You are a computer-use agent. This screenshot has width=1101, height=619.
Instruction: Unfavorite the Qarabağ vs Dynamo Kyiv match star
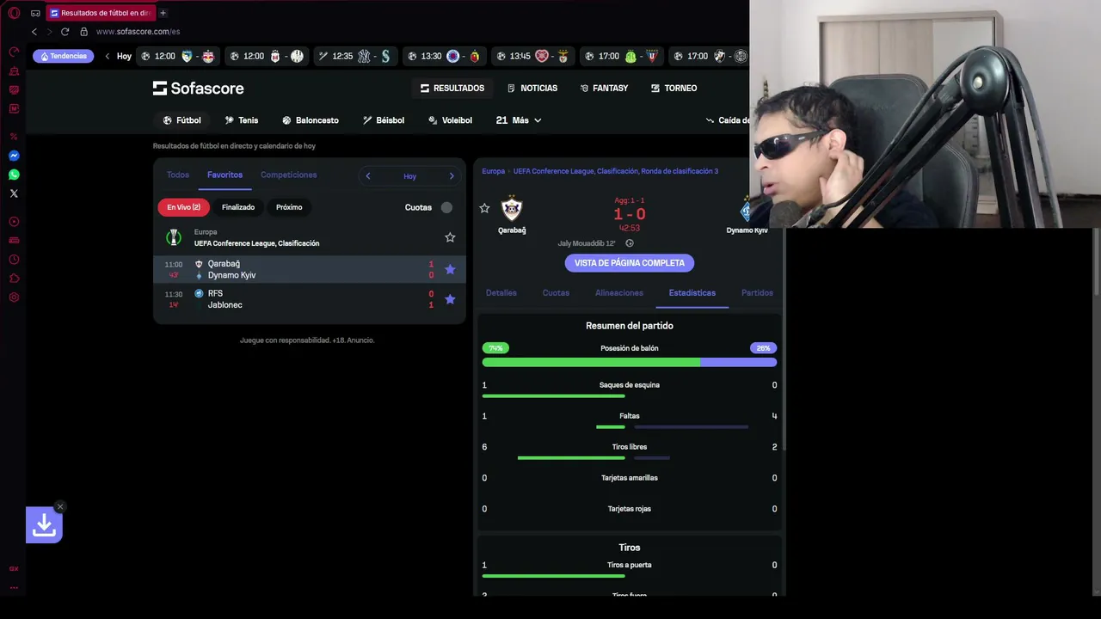tap(450, 269)
